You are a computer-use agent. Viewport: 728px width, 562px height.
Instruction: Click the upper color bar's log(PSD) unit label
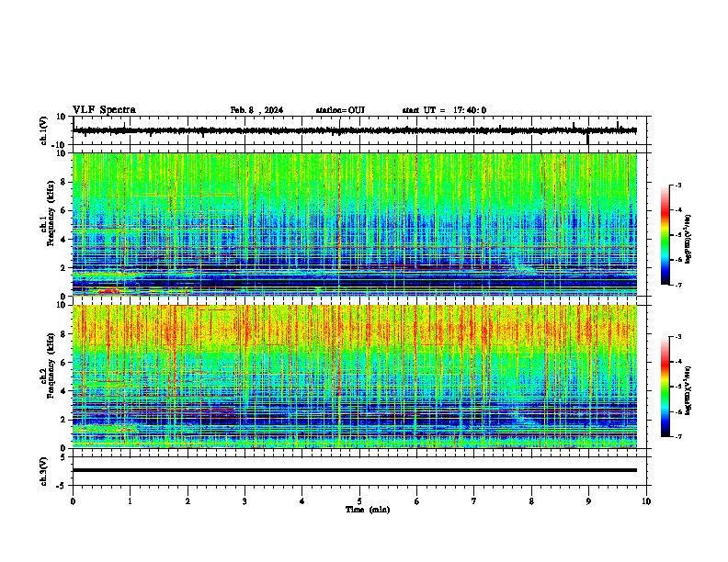click(x=688, y=240)
